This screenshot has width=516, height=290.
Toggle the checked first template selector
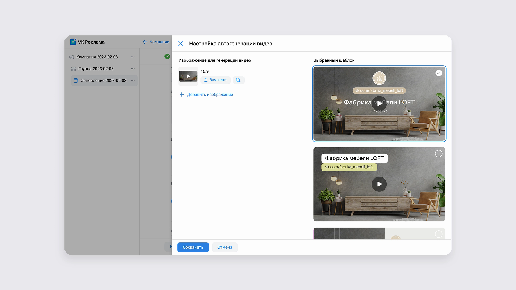pyautogui.click(x=439, y=73)
